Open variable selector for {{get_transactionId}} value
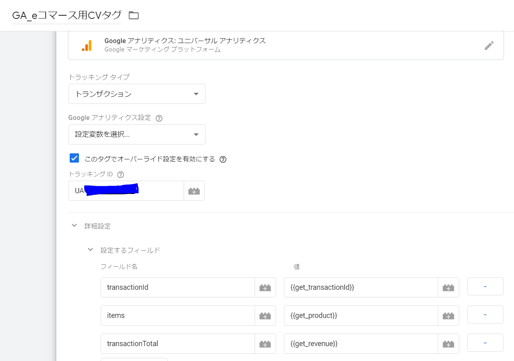This screenshot has width=514, height=361. (x=448, y=287)
